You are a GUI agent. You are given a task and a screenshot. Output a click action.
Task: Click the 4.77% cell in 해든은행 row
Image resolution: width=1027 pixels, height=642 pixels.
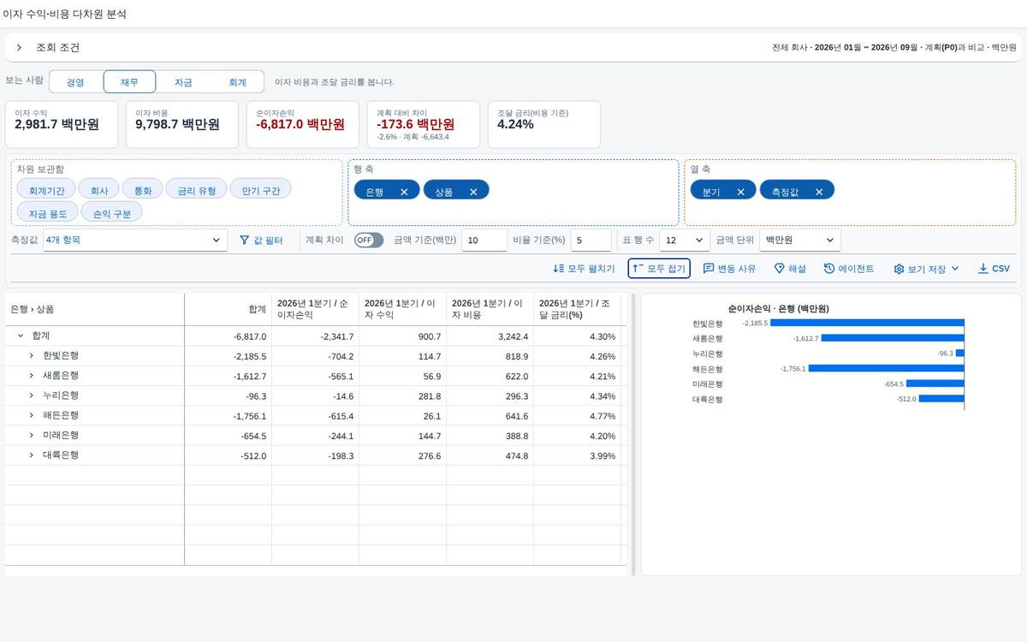tap(577, 416)
